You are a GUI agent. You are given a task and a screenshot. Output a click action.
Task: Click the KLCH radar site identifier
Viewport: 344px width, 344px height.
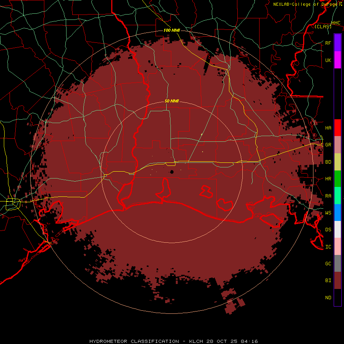click(196, 341)
